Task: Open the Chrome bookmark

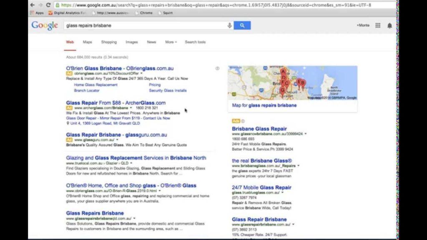Action: pos(144,13)
